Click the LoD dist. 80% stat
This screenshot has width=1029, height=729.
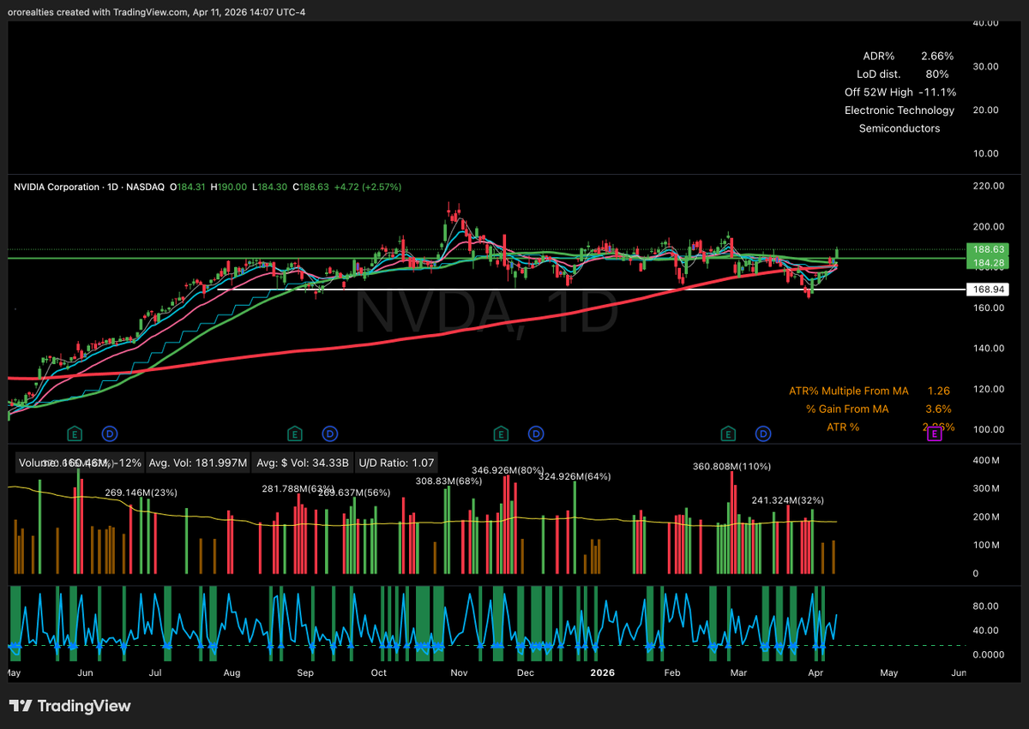pos(903,74)
